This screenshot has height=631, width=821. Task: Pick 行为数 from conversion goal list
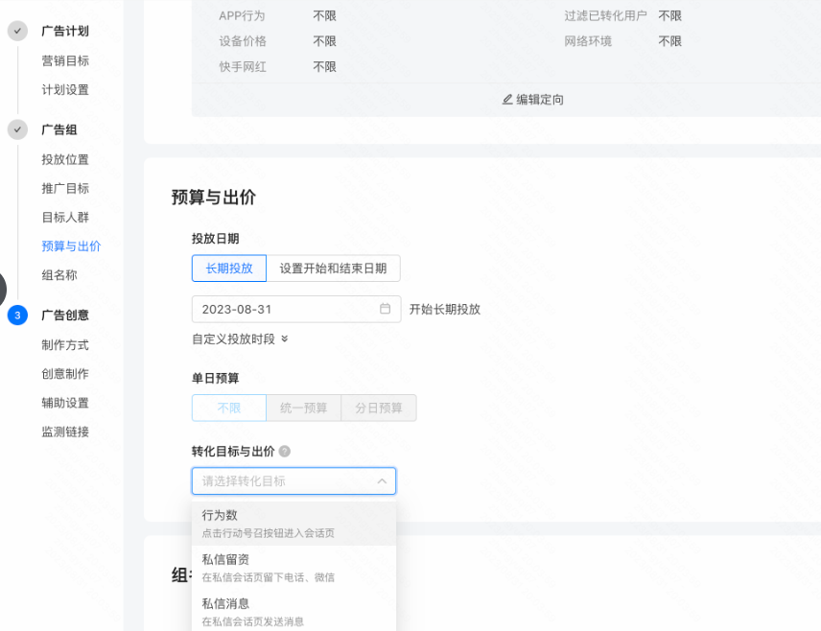click(x=293, y=524)
